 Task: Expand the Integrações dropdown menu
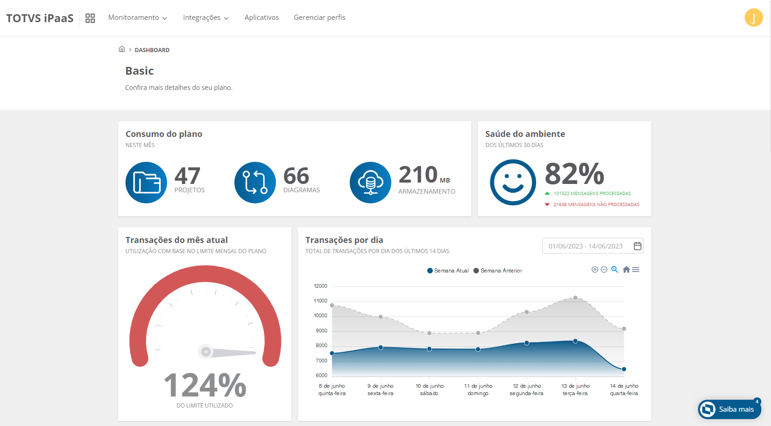pyautogui.click(x=206, y=18)
